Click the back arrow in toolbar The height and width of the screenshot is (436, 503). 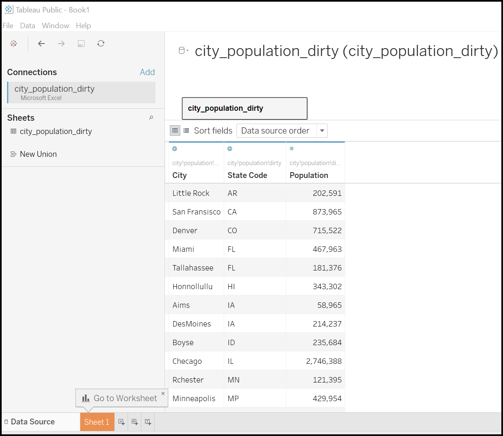pos(41,44)
